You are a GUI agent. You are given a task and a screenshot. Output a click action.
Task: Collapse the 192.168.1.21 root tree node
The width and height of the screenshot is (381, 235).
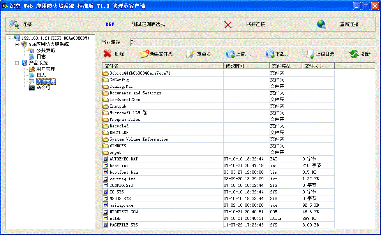(9, 38)
